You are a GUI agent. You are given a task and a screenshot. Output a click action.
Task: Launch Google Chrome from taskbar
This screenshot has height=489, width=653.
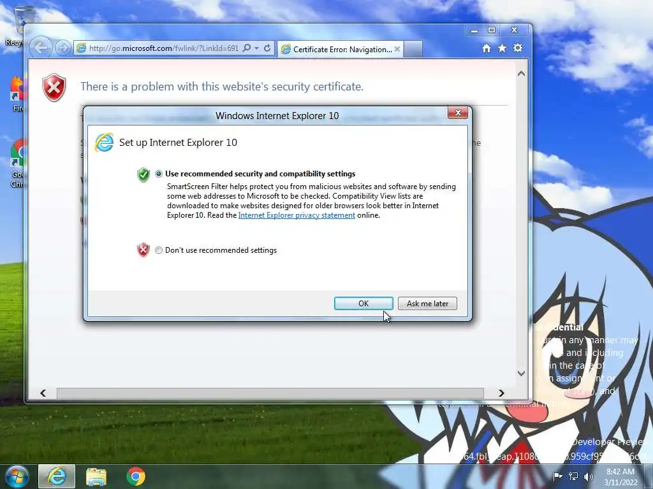136,476
